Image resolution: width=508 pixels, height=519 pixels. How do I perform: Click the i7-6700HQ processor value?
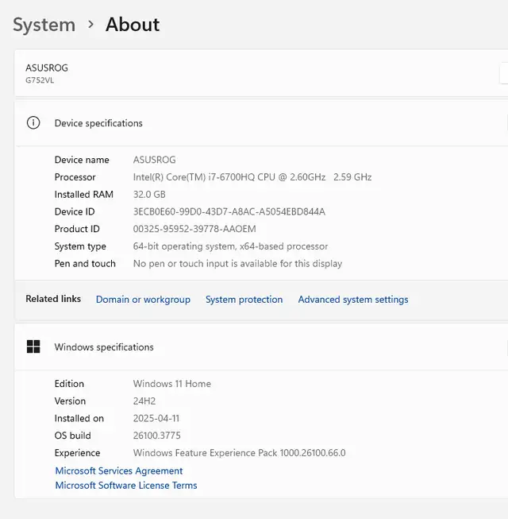[252, 177]
